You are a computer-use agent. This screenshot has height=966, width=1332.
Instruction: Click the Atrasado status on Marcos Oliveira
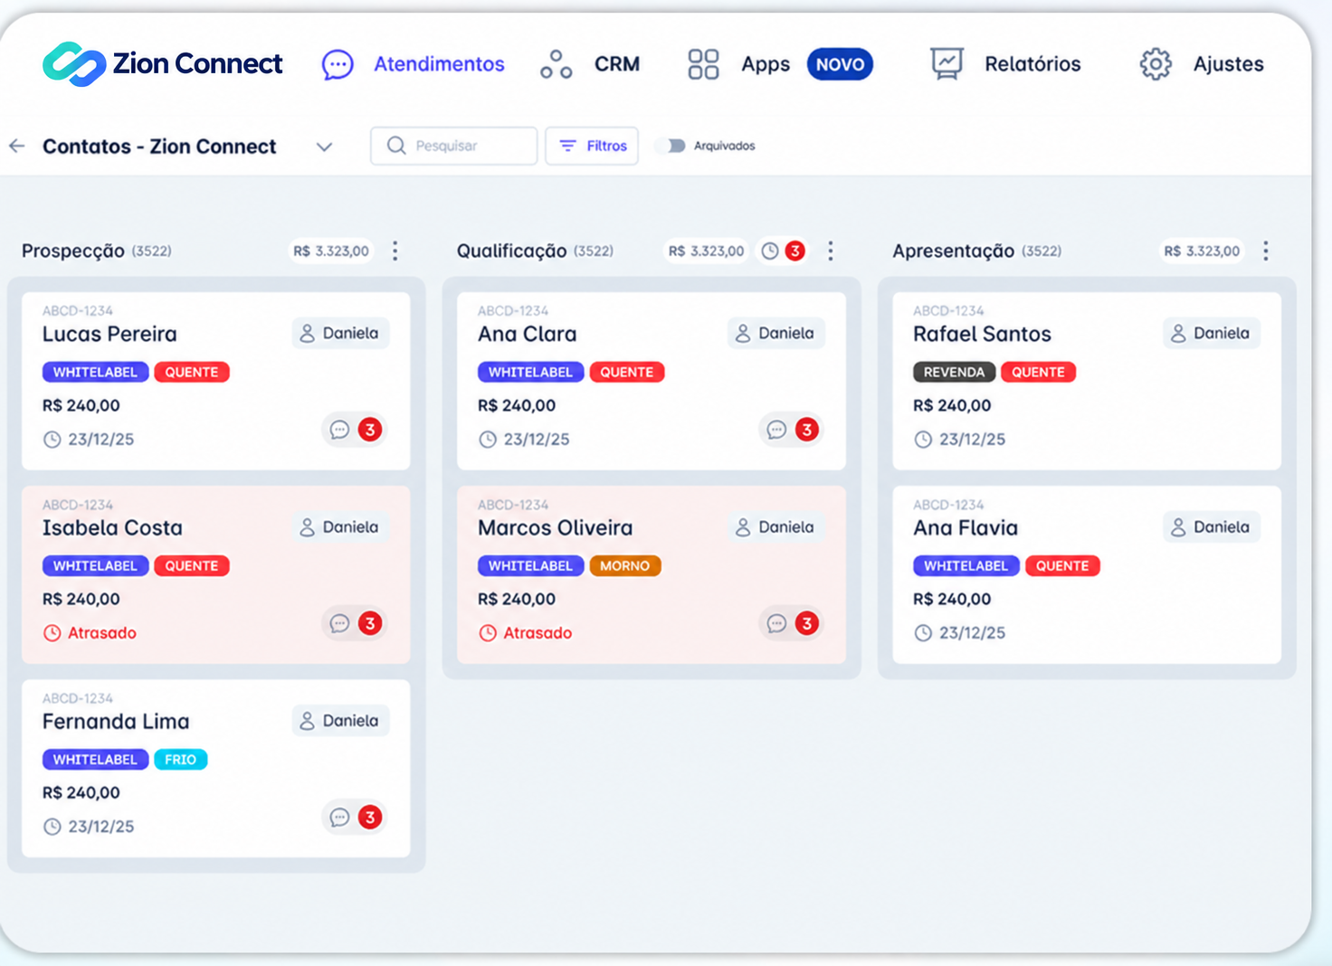526,633
